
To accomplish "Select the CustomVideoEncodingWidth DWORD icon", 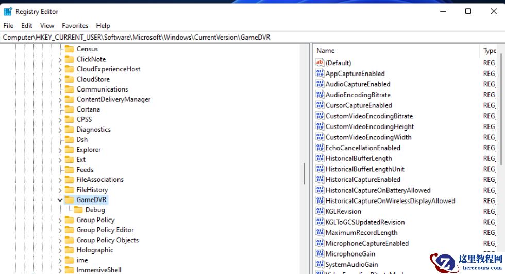I will (x=319, y=137).
